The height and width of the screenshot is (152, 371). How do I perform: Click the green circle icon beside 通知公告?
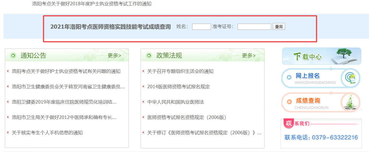click(13, 55)
